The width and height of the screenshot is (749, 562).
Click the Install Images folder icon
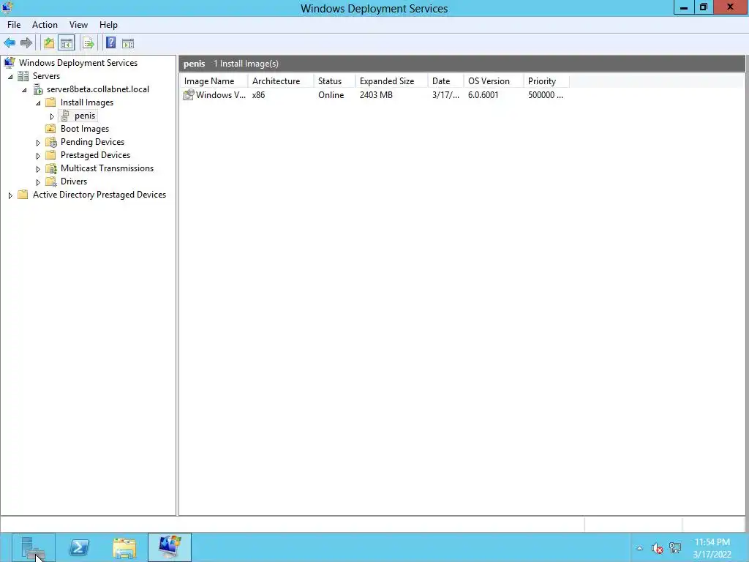point(50,102)
